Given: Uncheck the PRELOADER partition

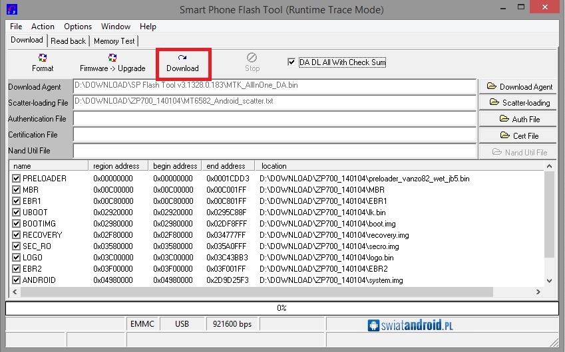Looking at the screenshot, I should [17, 179].
